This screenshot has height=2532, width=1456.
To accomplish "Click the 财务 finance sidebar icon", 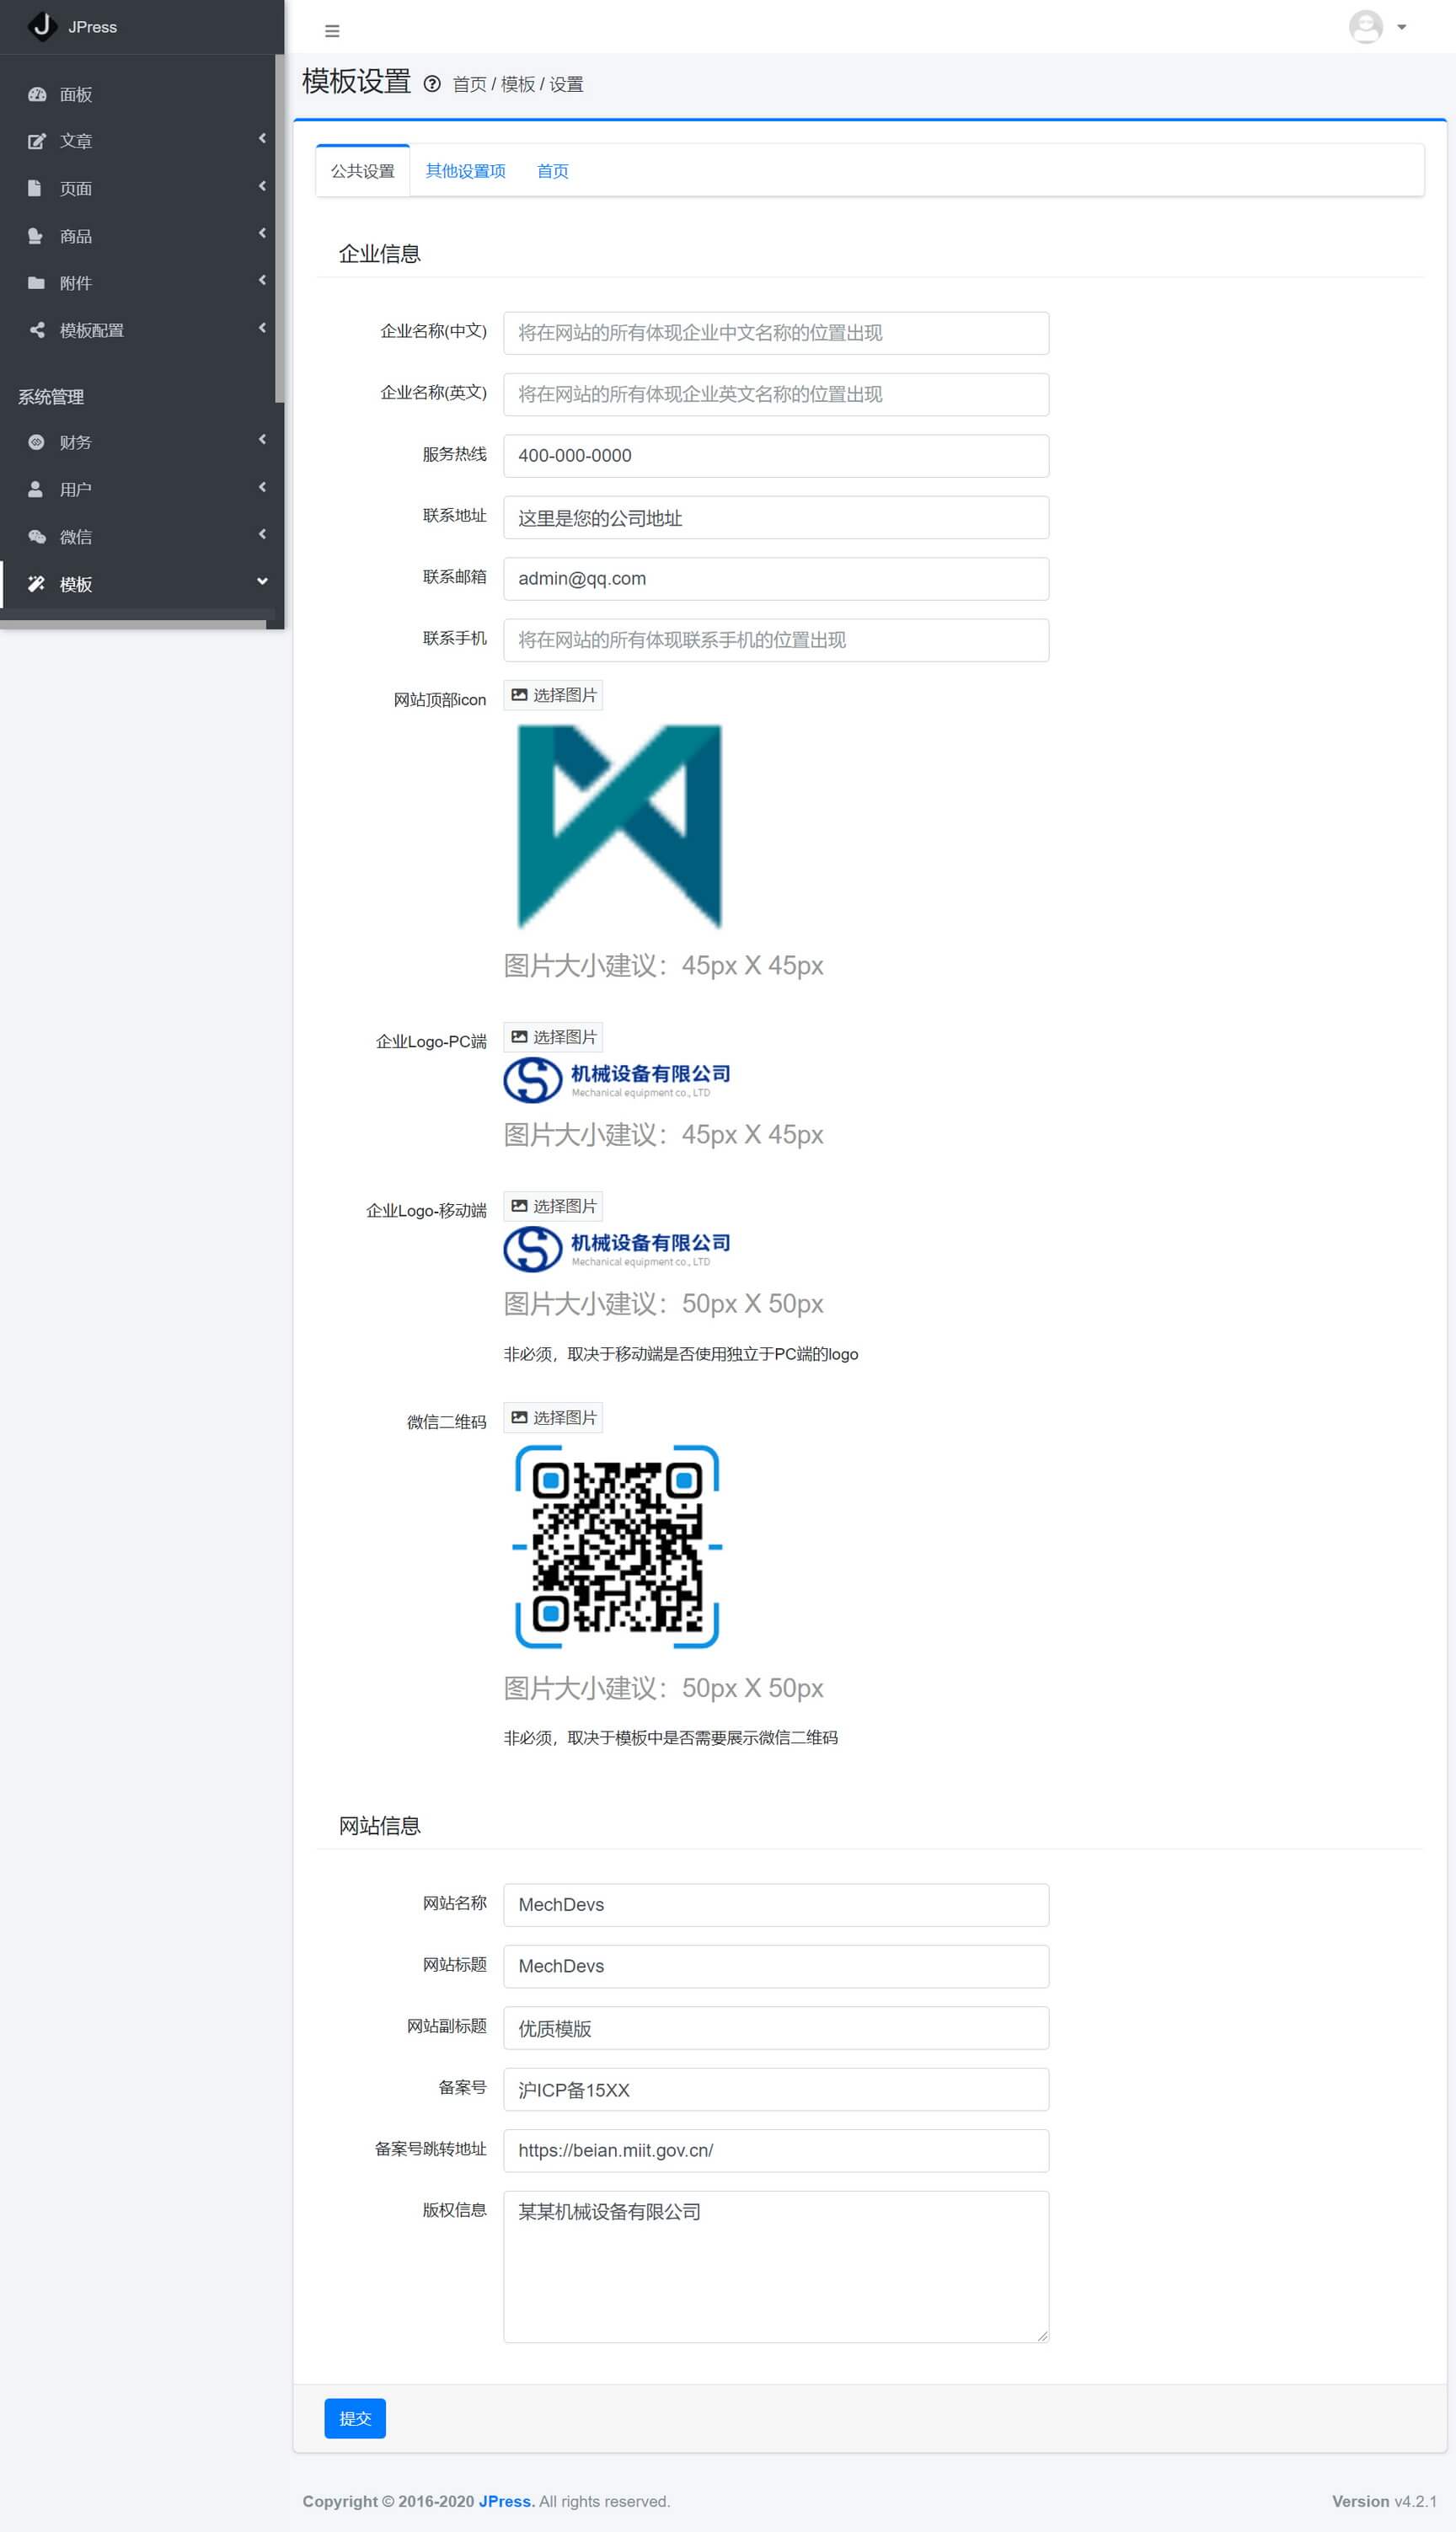I will point(37,442).
